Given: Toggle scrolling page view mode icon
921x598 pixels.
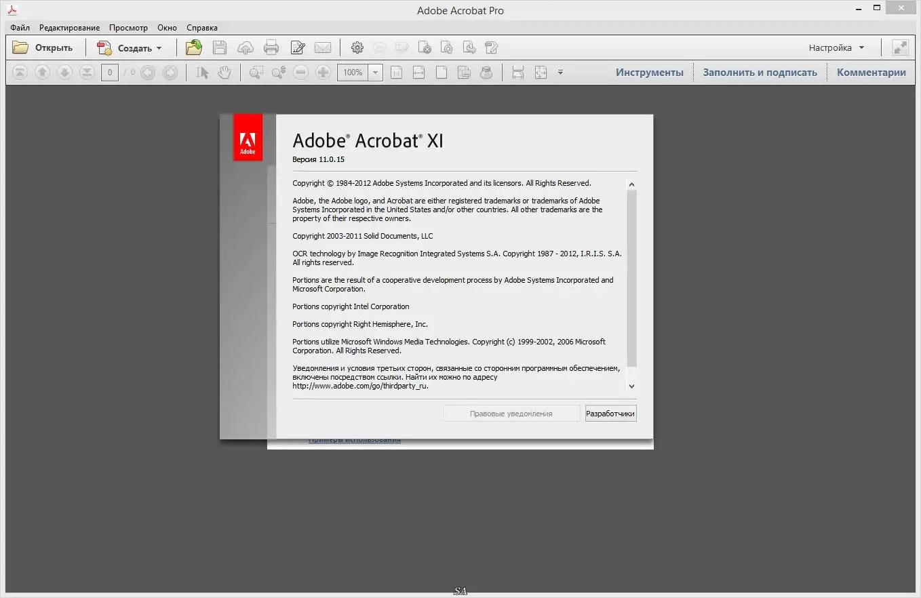Looking at the screenshot, I should 518,72.
